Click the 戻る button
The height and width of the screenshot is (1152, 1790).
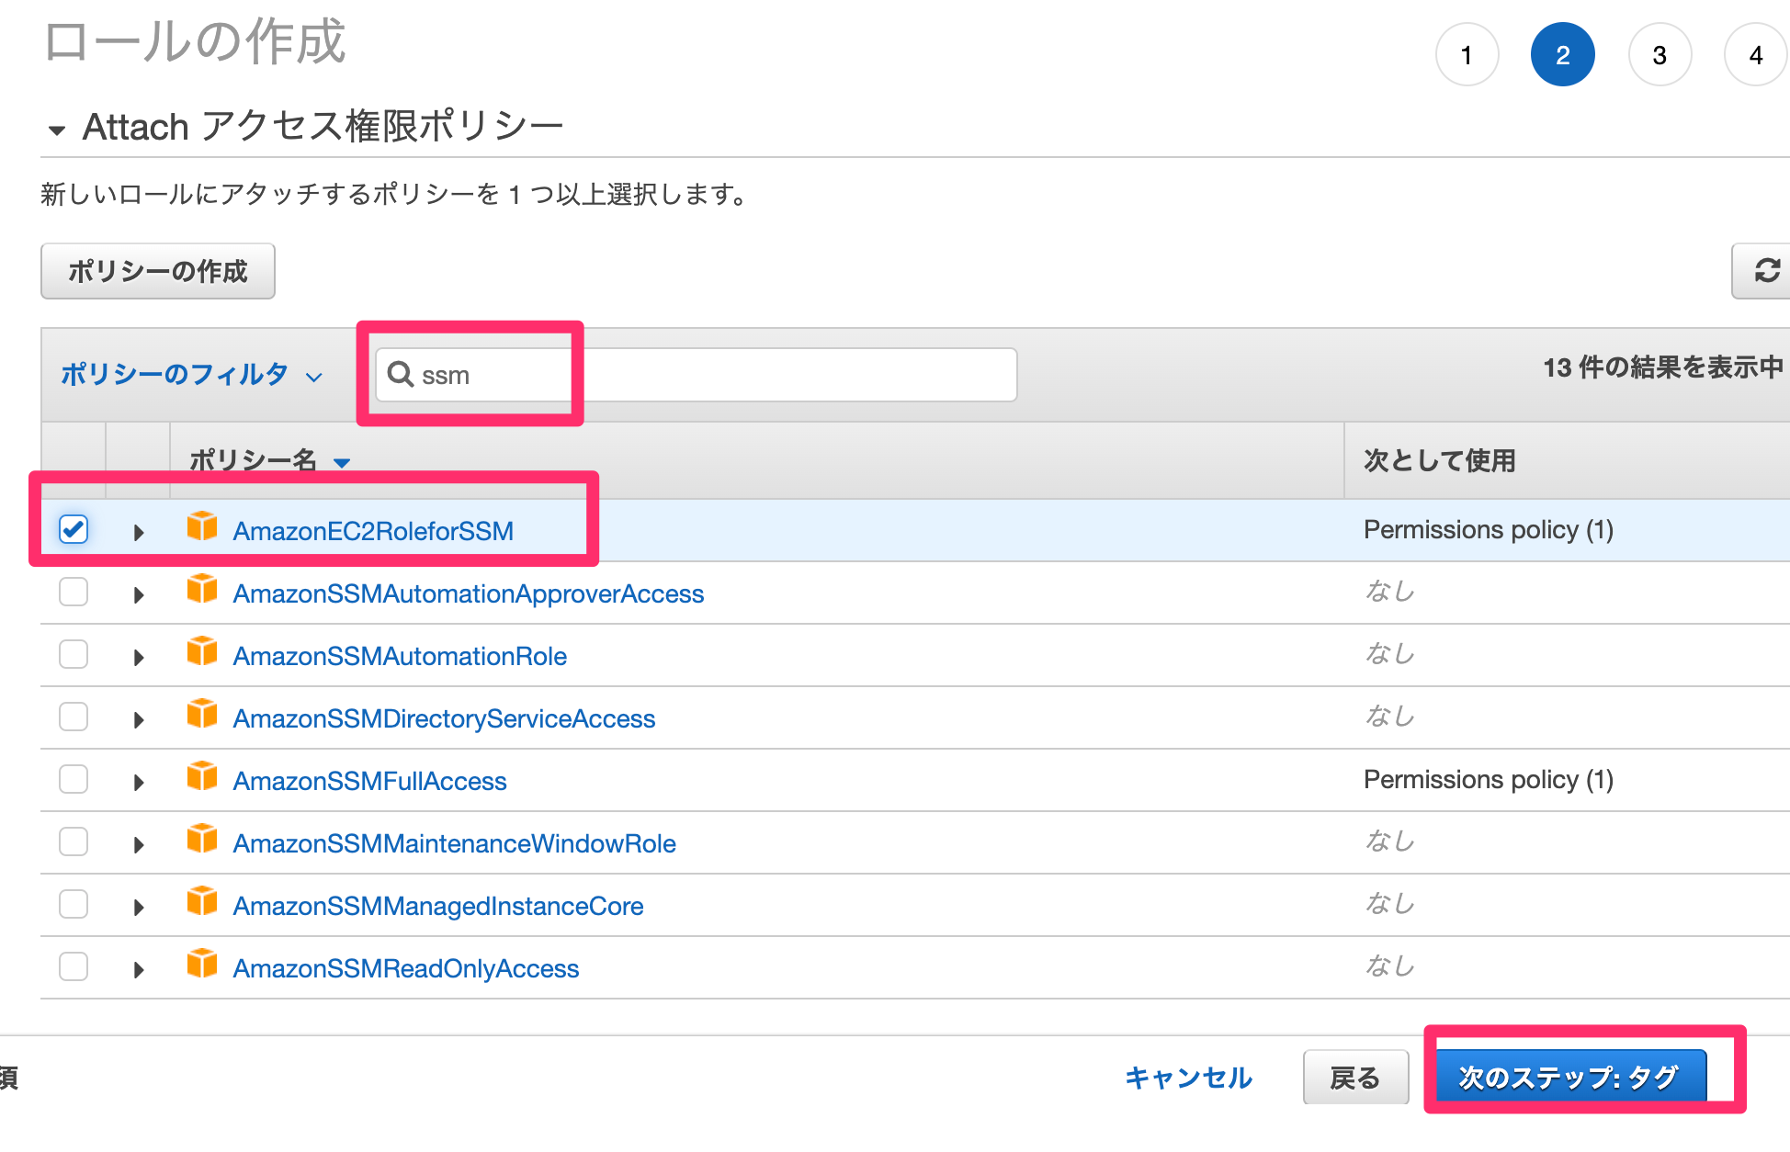click(x=1355, y=1078)
